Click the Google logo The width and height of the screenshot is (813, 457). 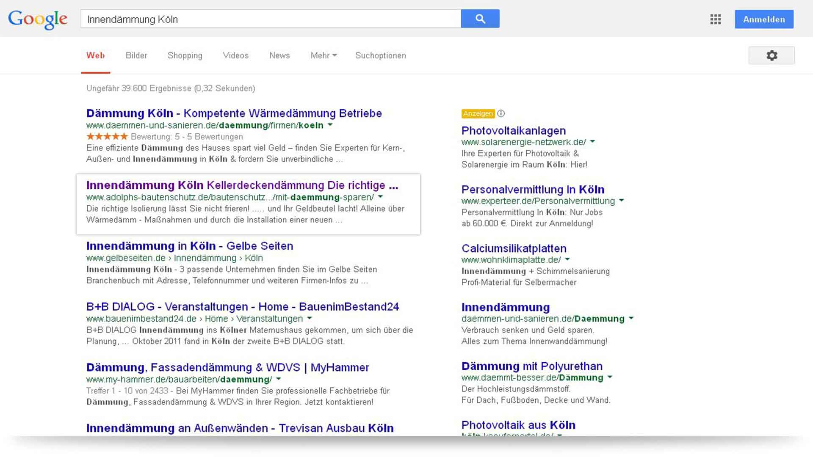[x=38, y=19]
